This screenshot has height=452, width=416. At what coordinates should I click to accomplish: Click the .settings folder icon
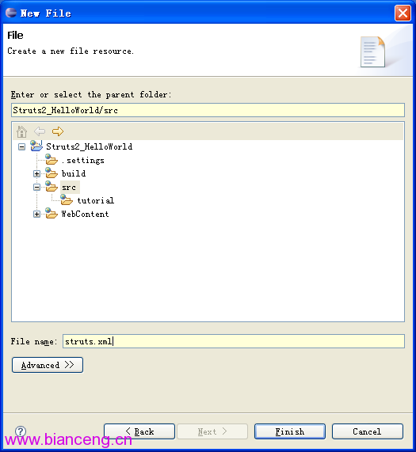(x=52, y=159)
